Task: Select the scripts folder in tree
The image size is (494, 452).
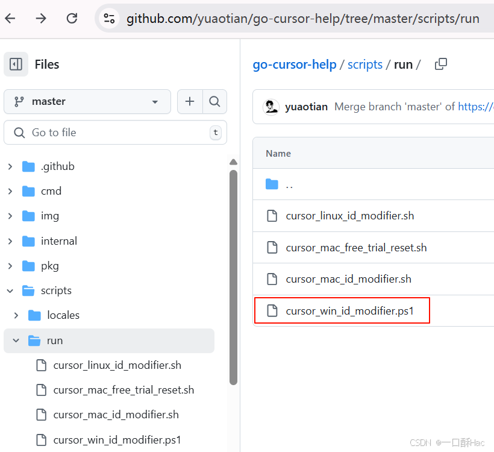Action: pos(56,290)
